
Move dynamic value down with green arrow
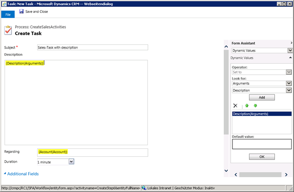255,106
